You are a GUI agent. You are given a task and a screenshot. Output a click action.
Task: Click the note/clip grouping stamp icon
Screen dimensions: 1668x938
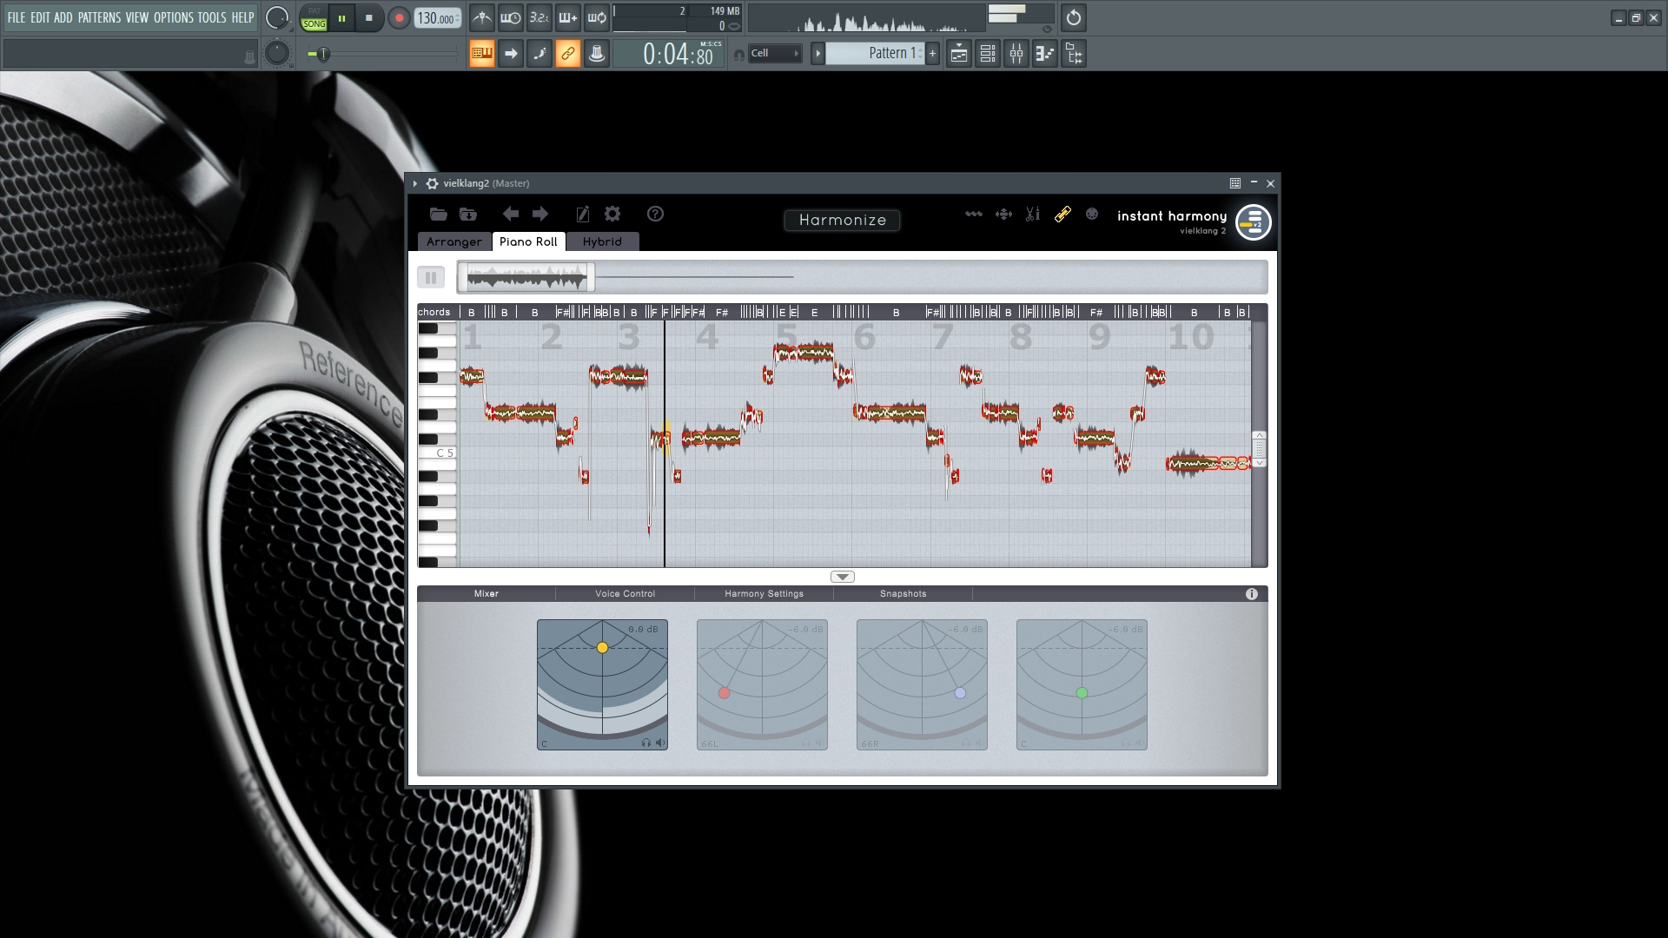pos(597,54)
